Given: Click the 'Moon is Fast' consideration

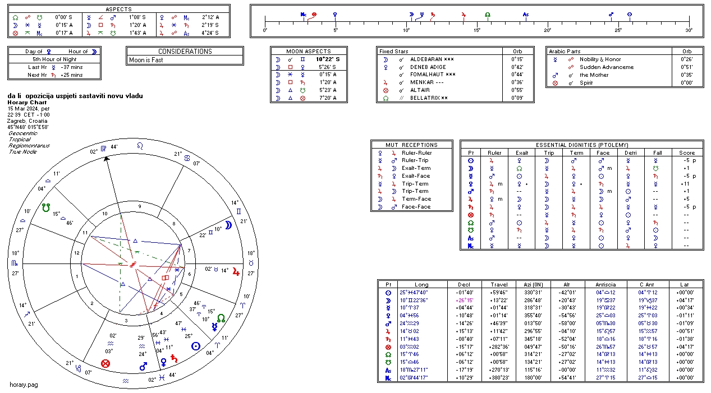Looking at the screenshot, I should coord(146,60).
